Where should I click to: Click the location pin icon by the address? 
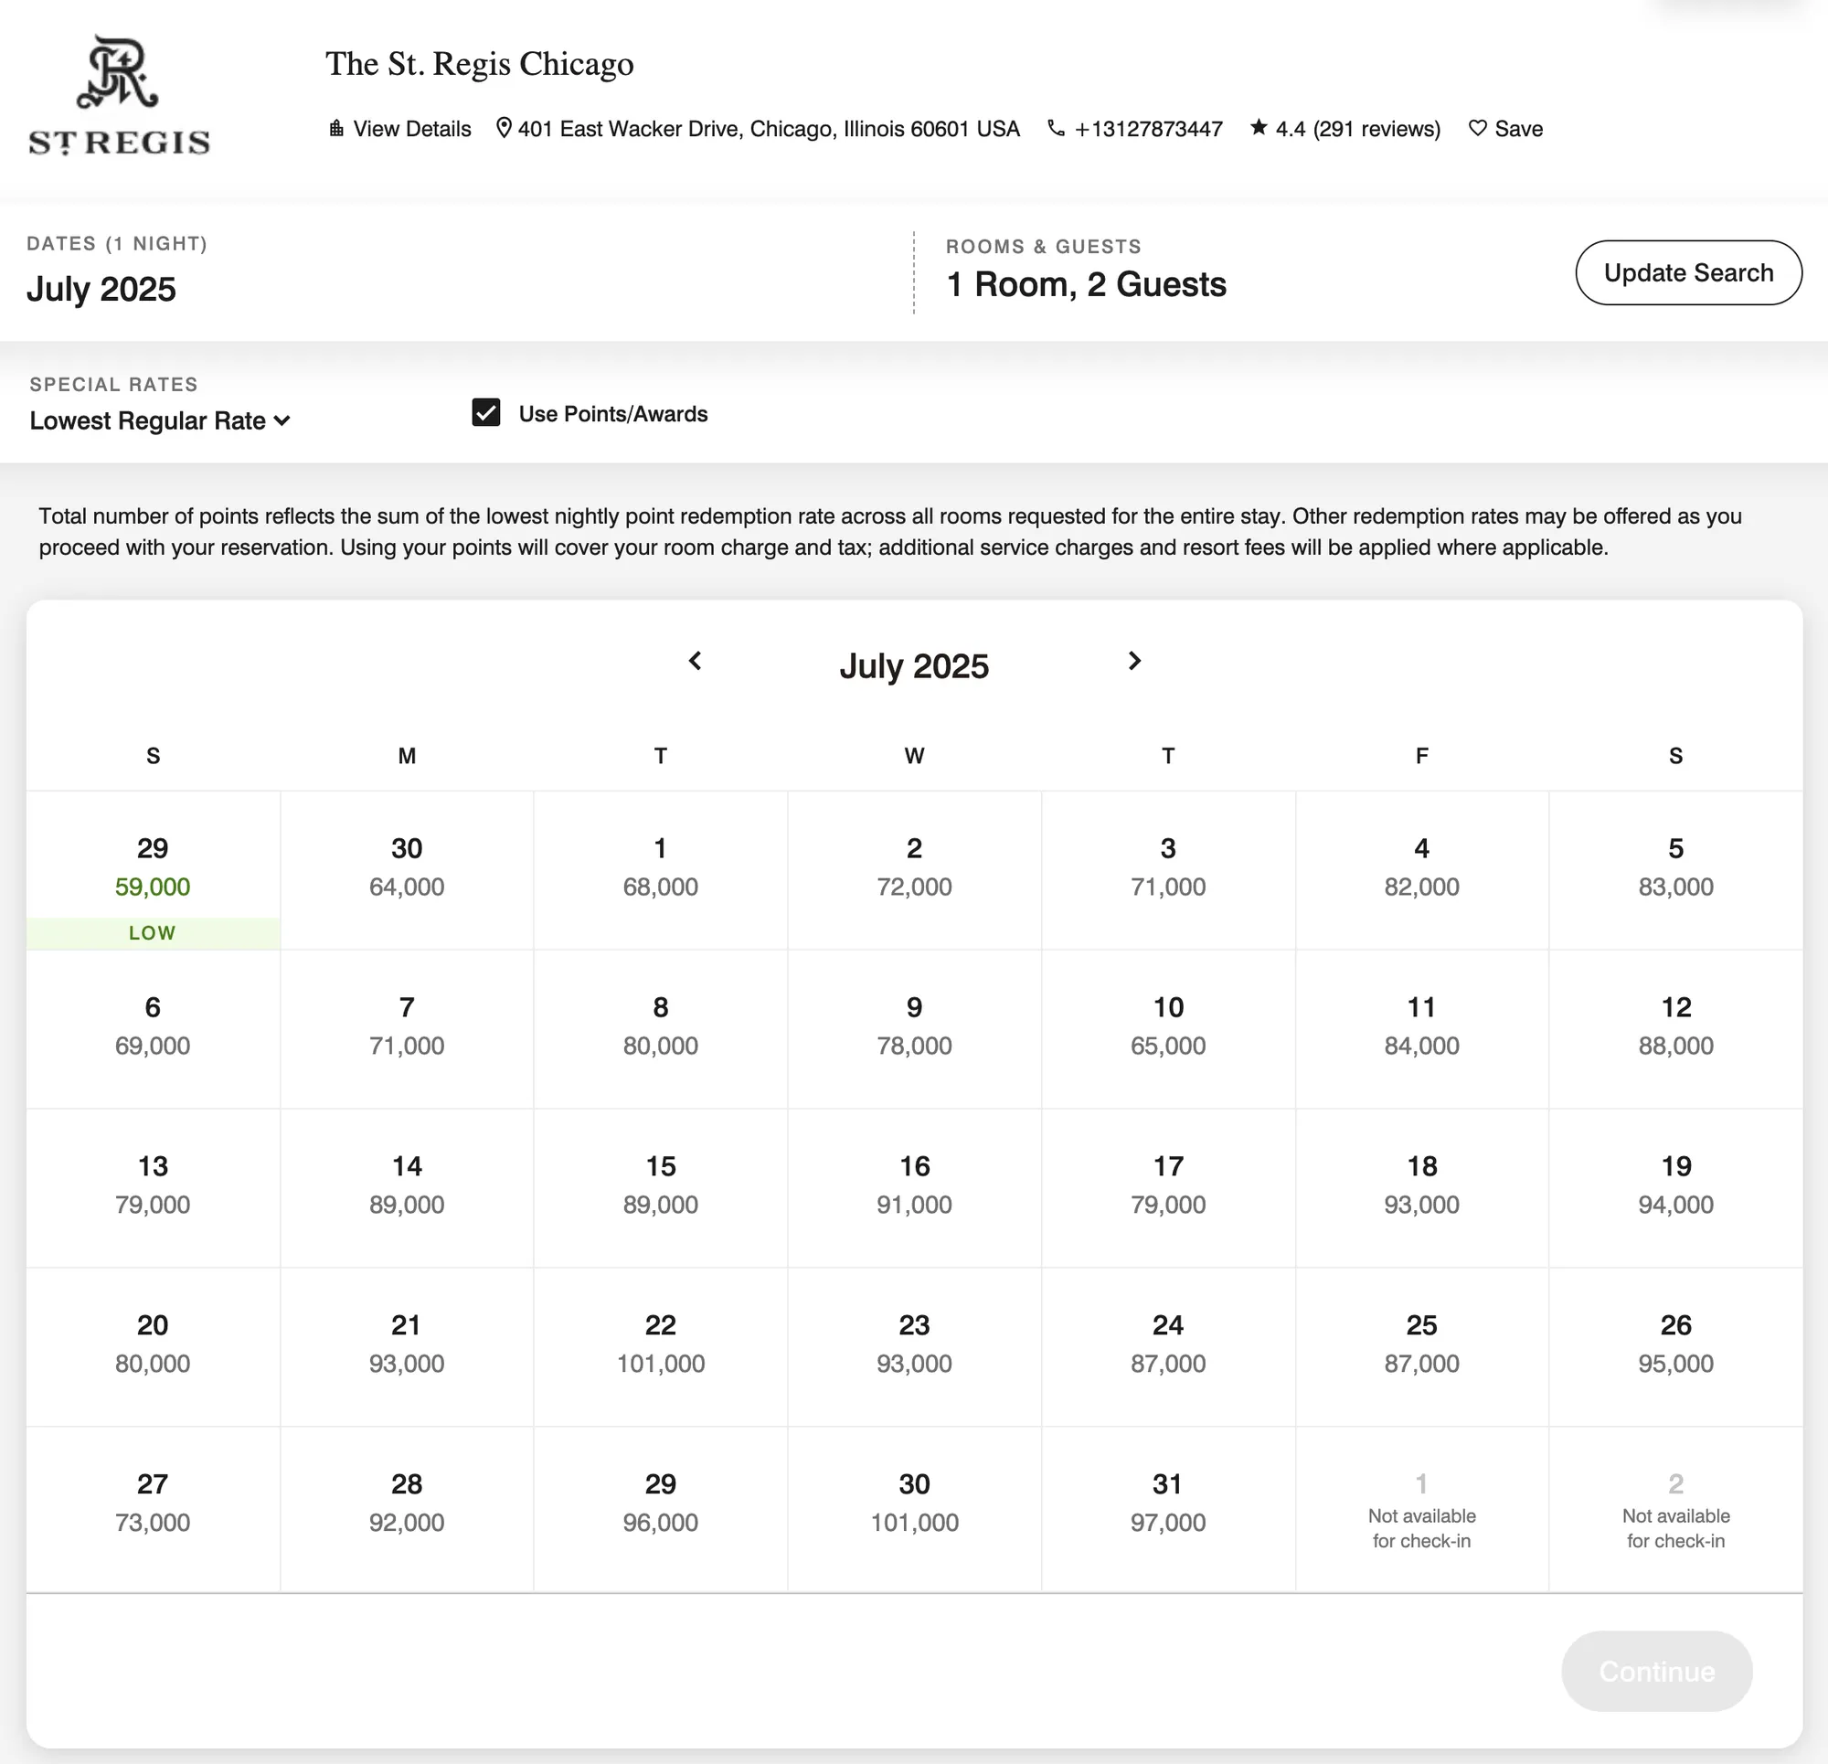504,128
